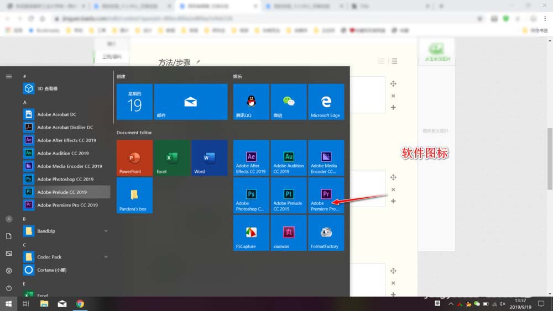Open the calendar tile showing 19
Image resolution: width=553 pixels, height=311 pixels.
(134, 102)
